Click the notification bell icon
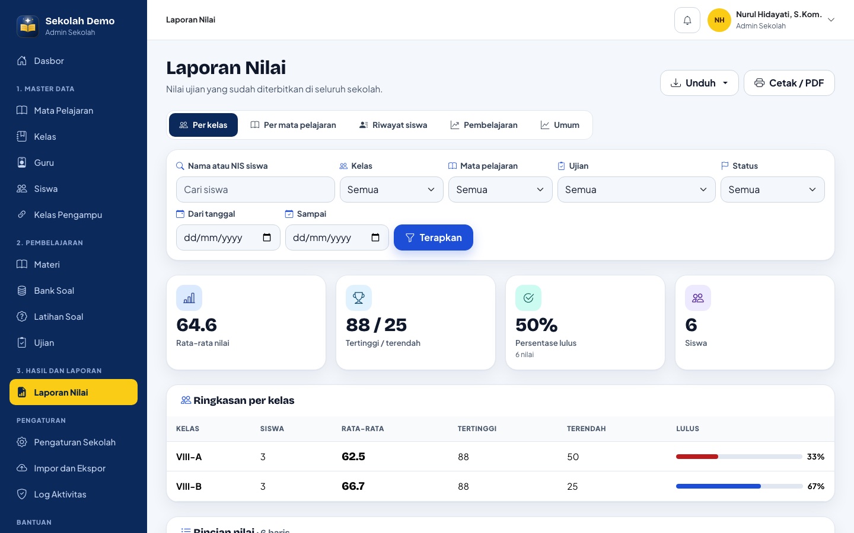Viewport: 854px width, 533px height. pos(687,20)
